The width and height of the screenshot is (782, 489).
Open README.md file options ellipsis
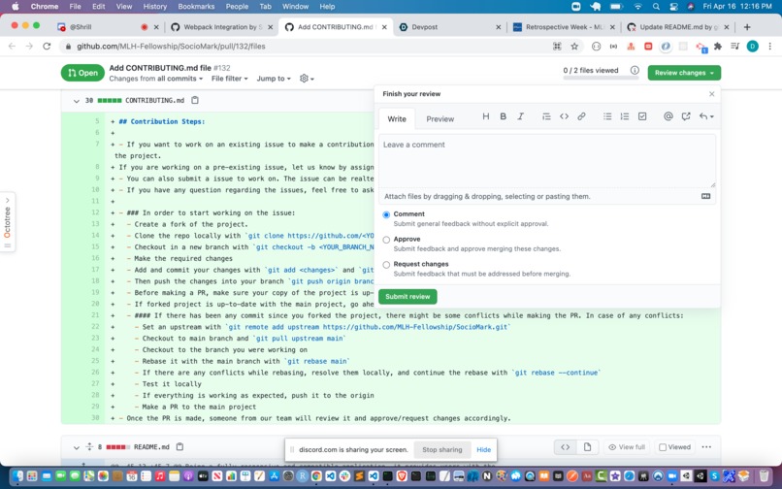click(x=706, y=447)
